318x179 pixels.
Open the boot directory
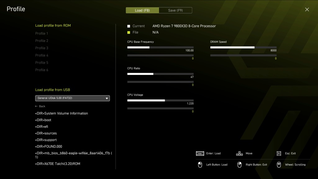[x=43, y=120]
